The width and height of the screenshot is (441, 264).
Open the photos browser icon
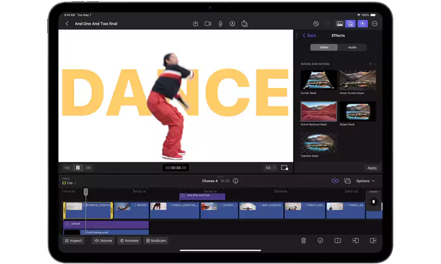[339, 24]
